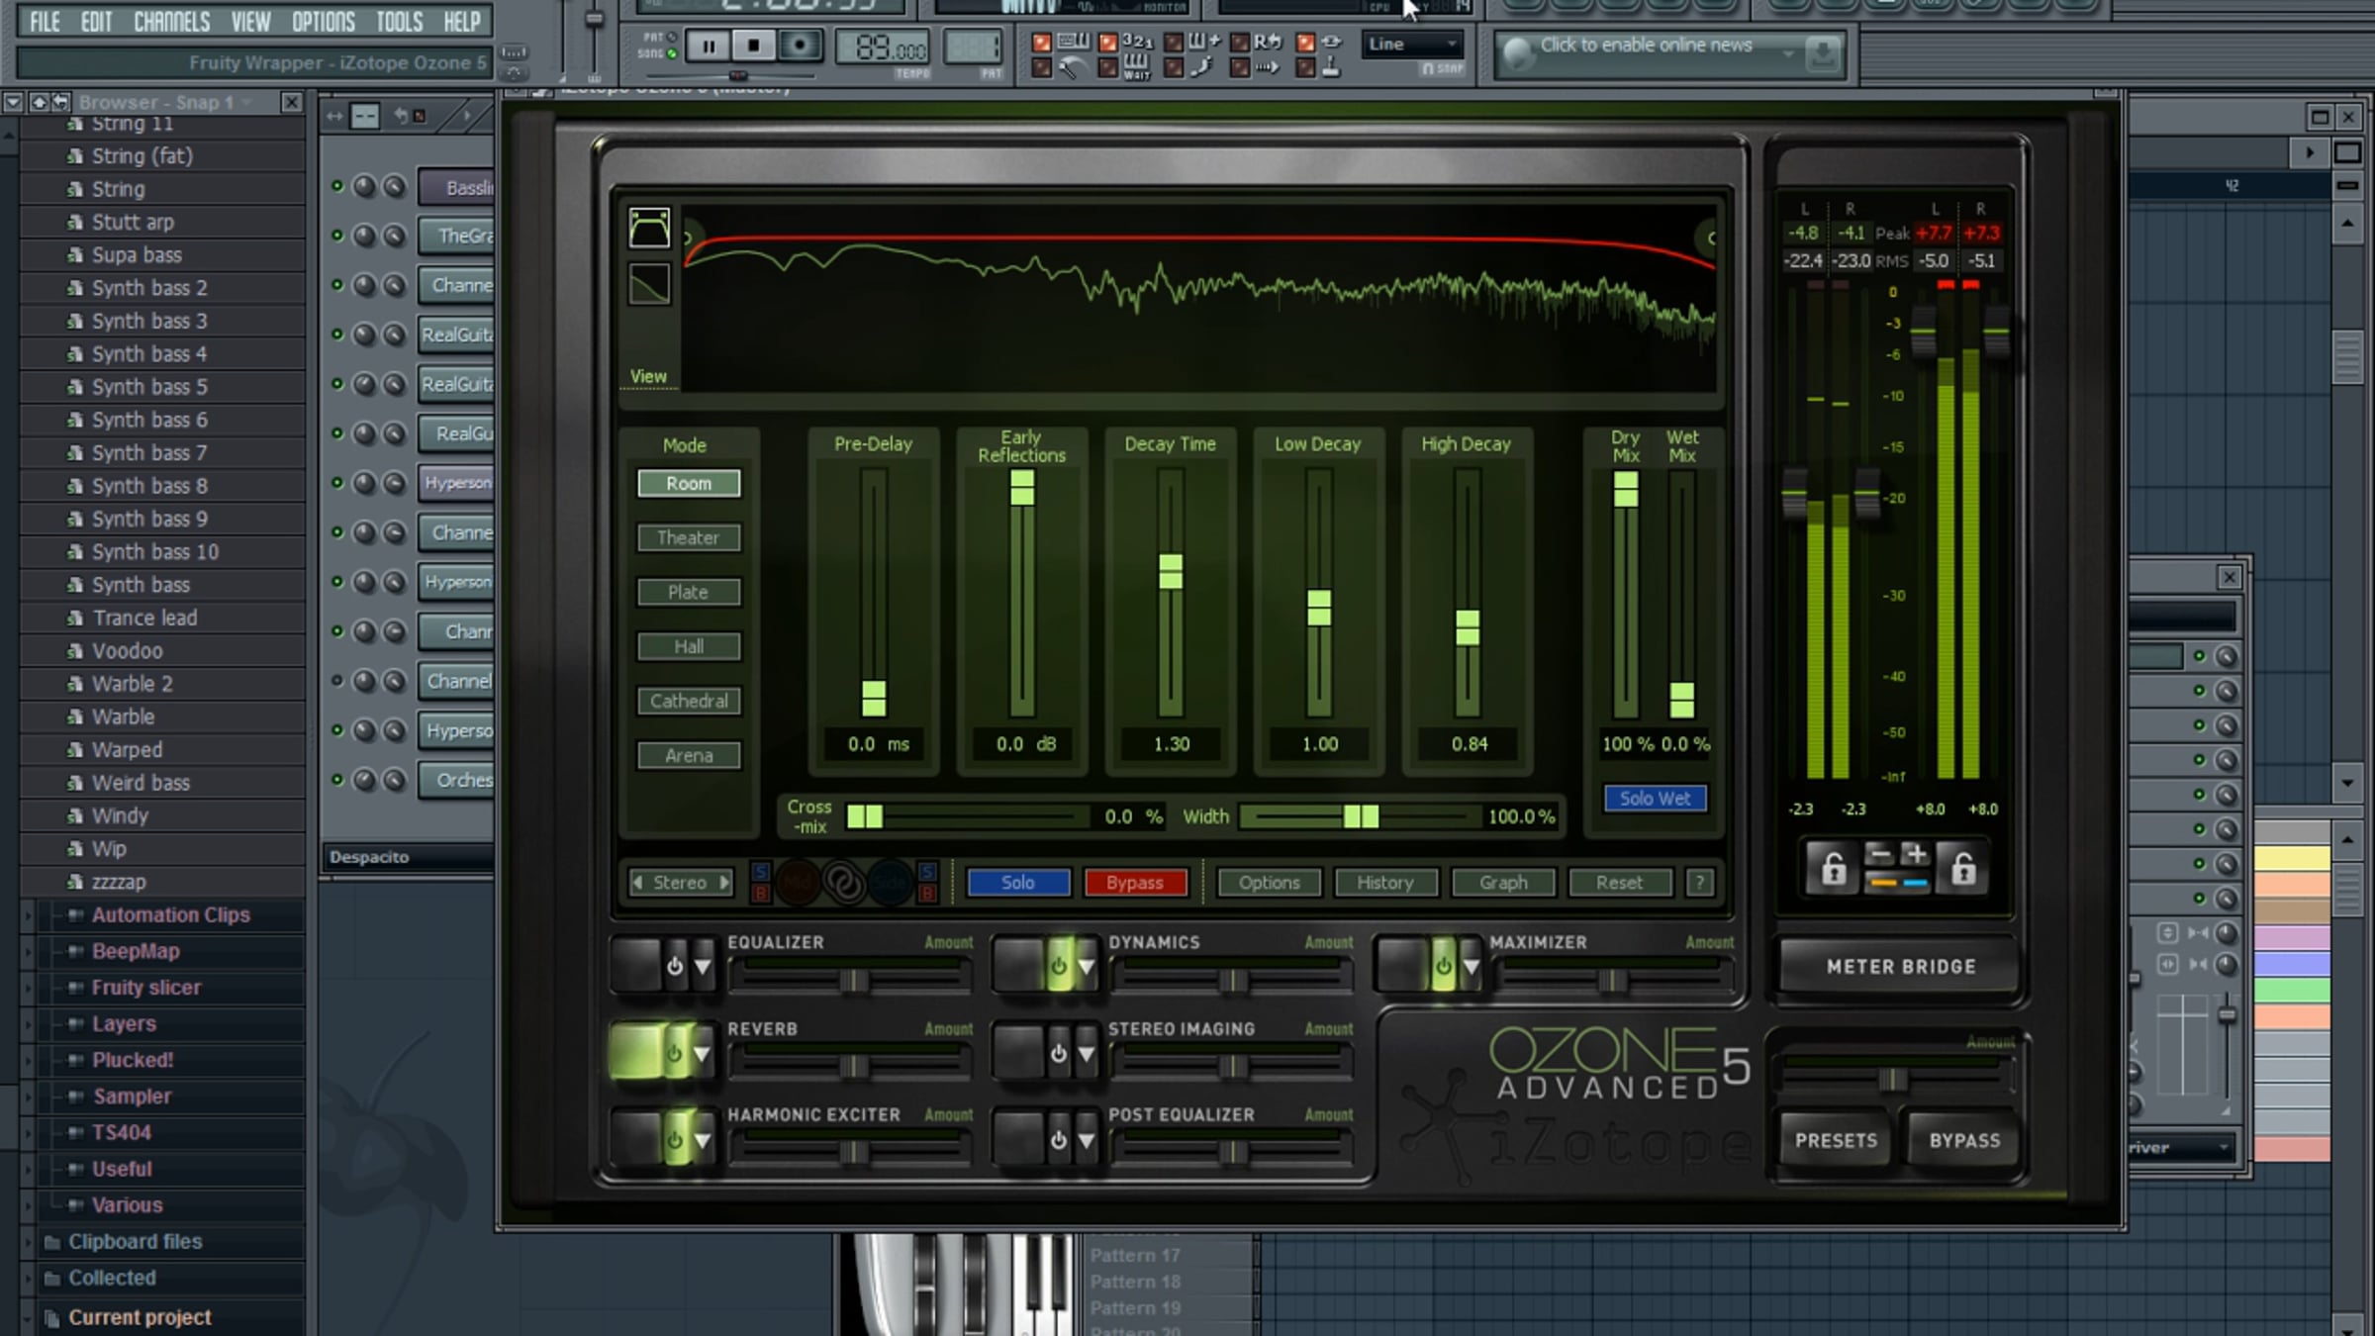Click the PRESETS button
The width and height of the screenshot is (2375, 1336).
tap(1836, 1140)
